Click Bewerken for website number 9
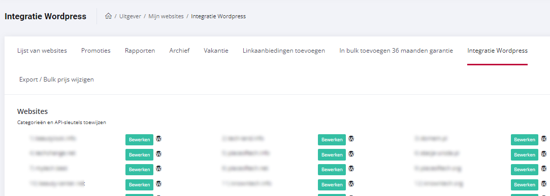This screenshot has height=196, width=550. pos(525,170)
